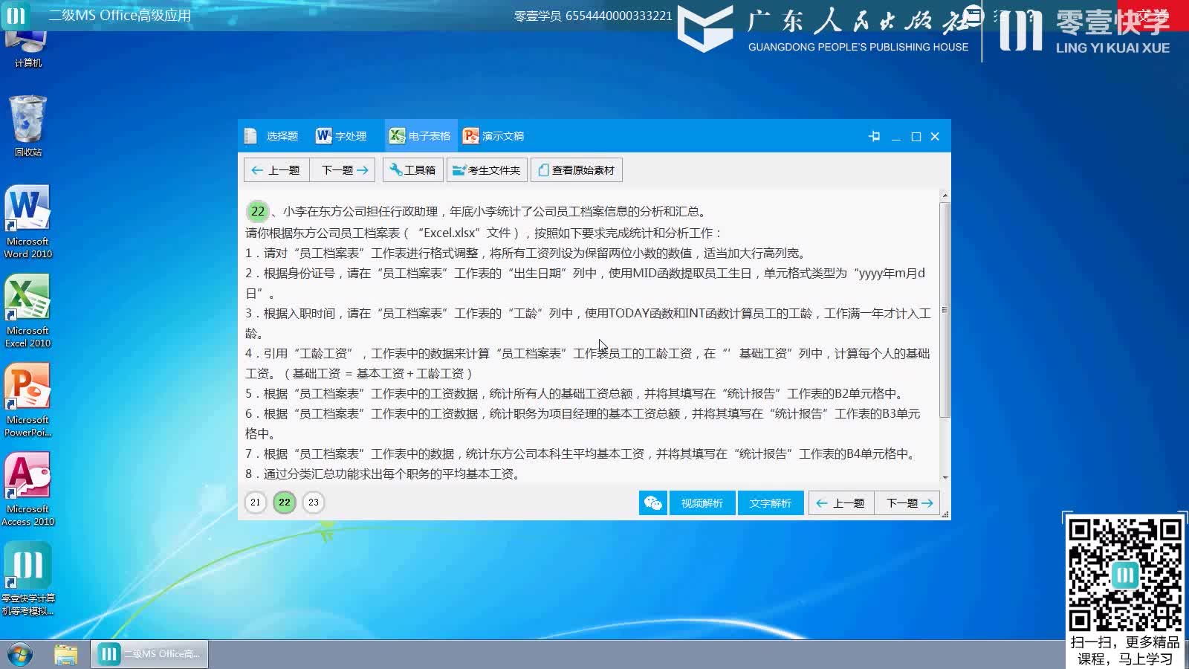Open the 回收站 recycle bin icon

tap(27, 126)
